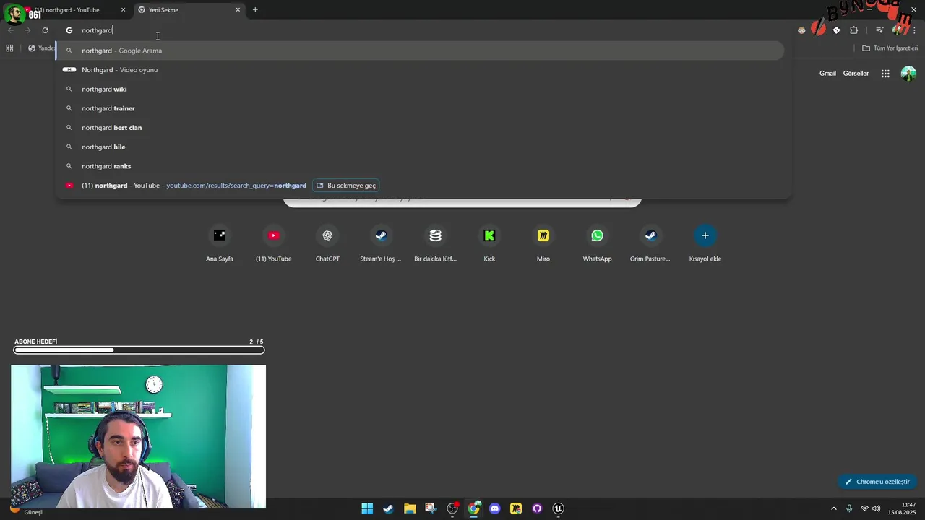Image resolution: width=925 pixels, height=520 pixels.
Task: Select the northgard ranks suggestion
Action: pos(421,166)
